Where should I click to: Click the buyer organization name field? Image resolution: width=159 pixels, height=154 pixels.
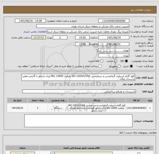tap(83, 26)
